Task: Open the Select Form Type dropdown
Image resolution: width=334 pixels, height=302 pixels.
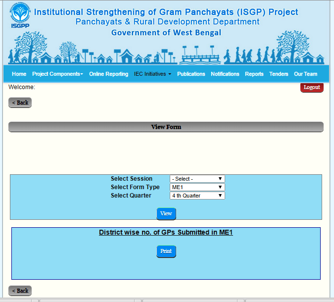Action: [197, 187]
